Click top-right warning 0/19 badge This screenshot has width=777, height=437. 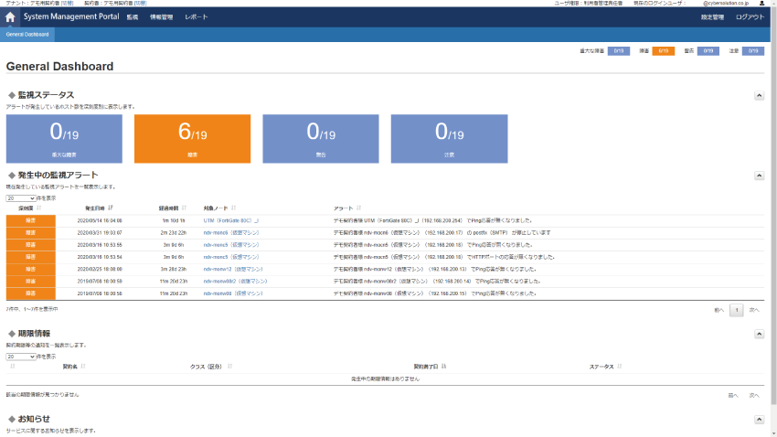[x=708, y=51]
